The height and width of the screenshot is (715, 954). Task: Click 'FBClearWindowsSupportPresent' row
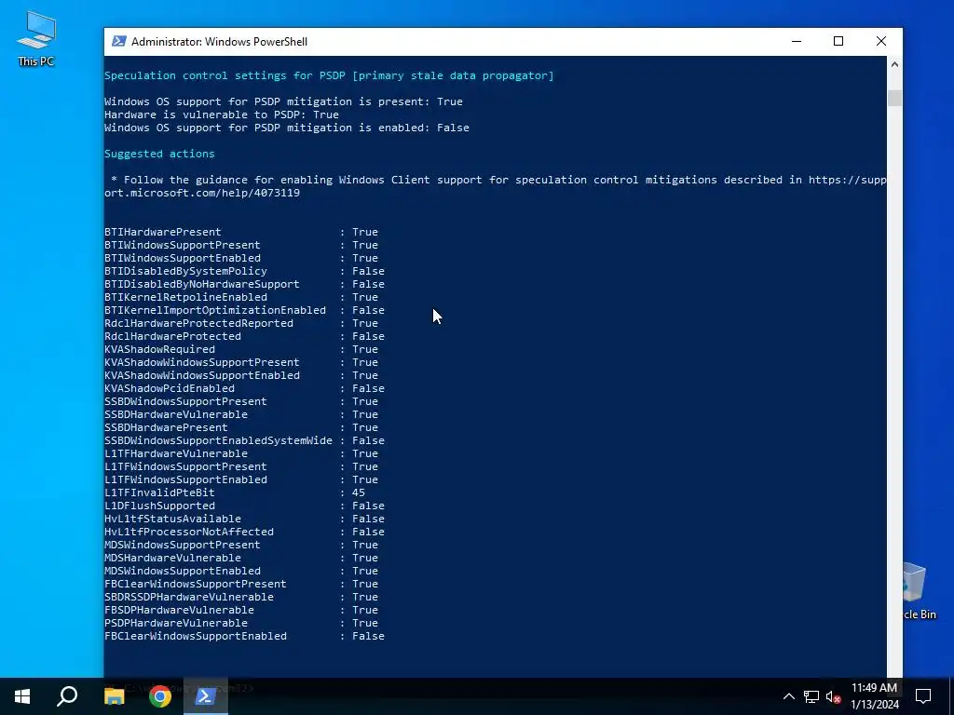tap(241, 585)
